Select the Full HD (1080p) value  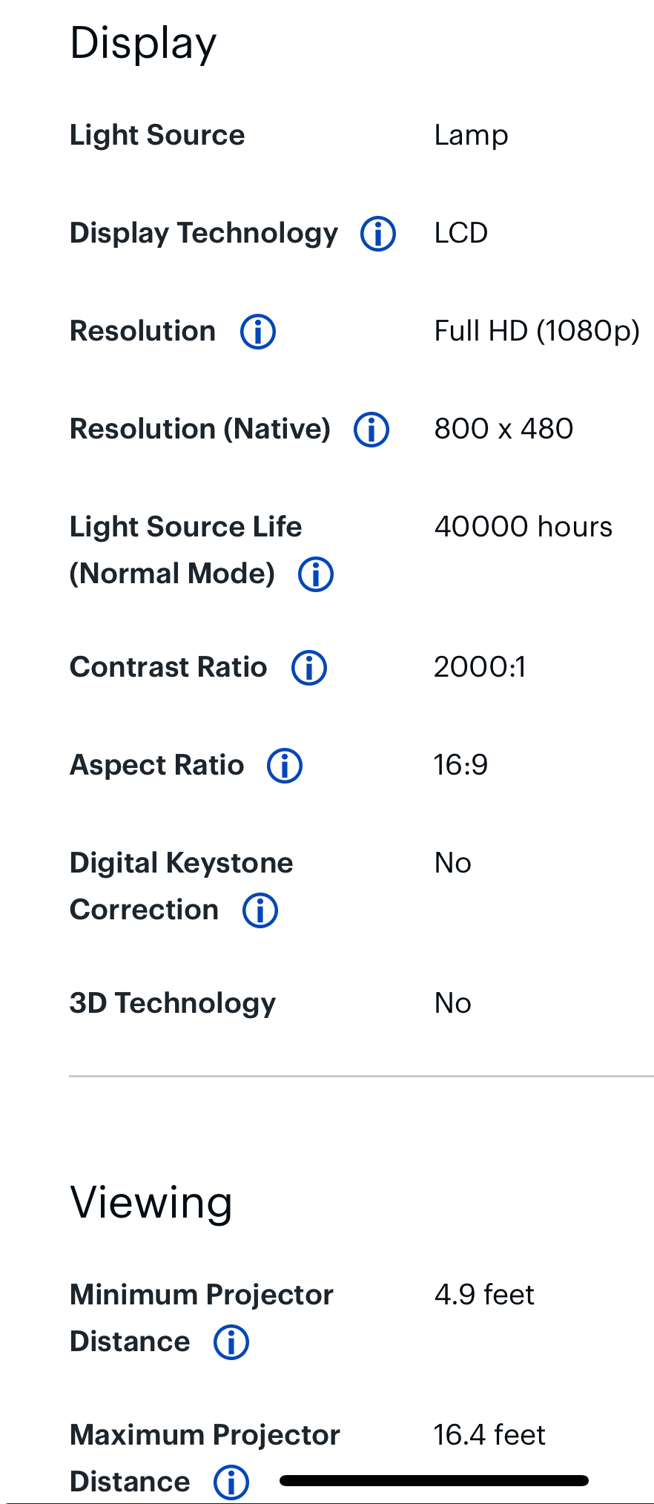pyautogui.click(x=537, y=331)
